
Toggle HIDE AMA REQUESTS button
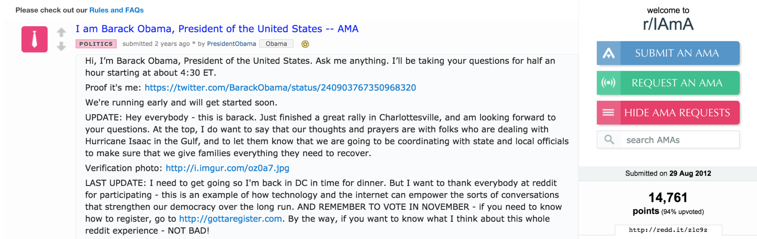(x=668, y=112)
